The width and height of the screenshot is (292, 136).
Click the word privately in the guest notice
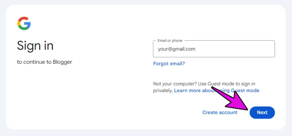tap(162, 90)
